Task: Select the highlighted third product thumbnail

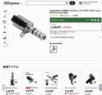Action: [x=5, y=22]
